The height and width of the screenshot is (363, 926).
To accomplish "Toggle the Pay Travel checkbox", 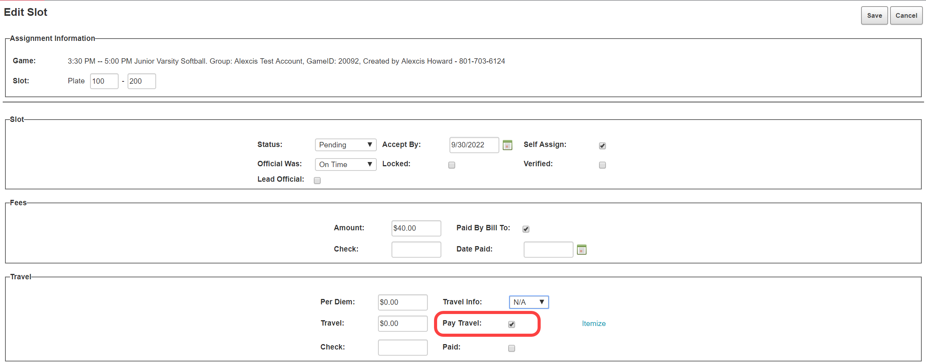I will tap(512, 324).
